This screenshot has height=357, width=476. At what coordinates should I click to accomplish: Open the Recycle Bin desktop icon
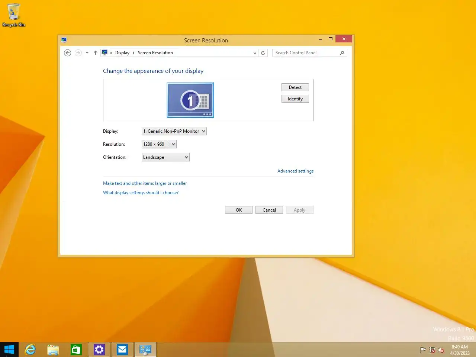(x=14, y=15)
